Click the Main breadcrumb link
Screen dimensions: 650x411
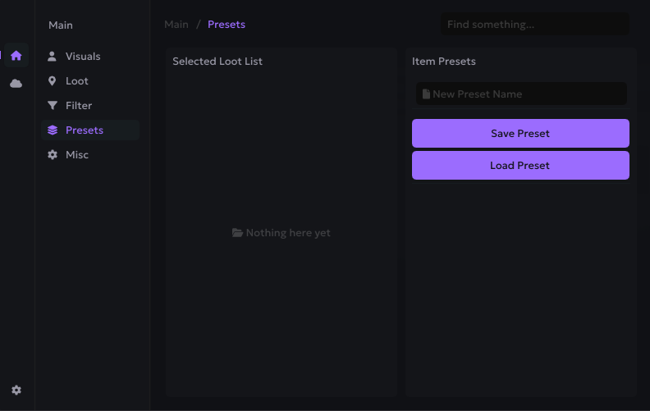pos(176,25)
